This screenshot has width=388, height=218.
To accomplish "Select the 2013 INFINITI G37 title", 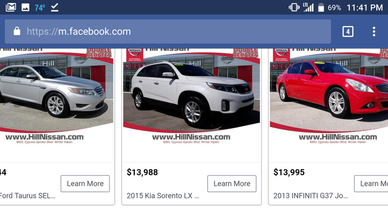I will click(x=310, y=196).
